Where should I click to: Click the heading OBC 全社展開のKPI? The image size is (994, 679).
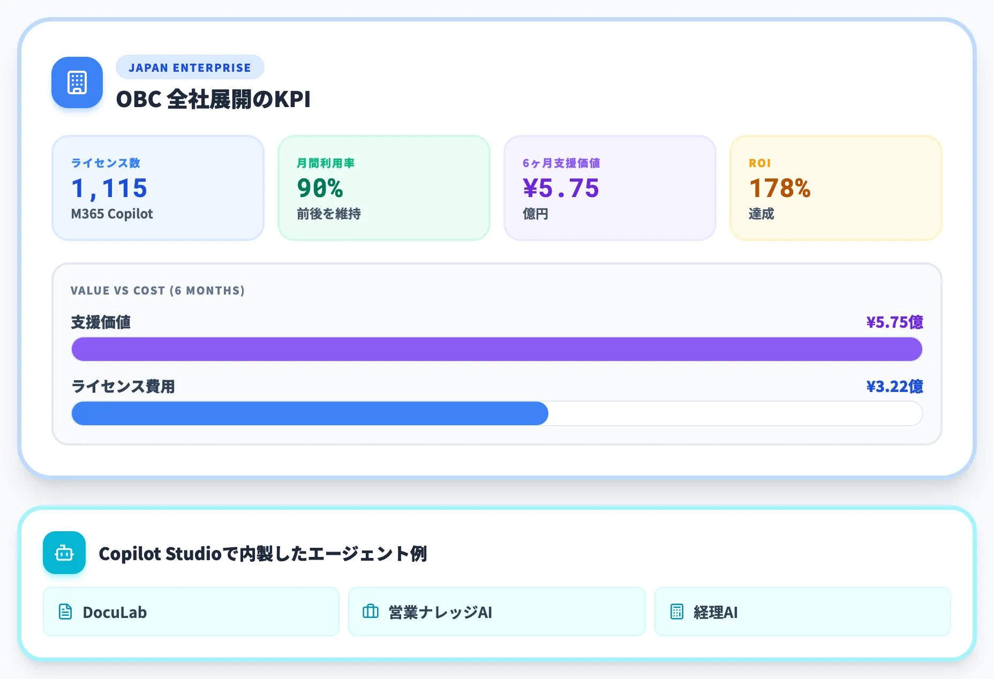click(x=213, y=100)
